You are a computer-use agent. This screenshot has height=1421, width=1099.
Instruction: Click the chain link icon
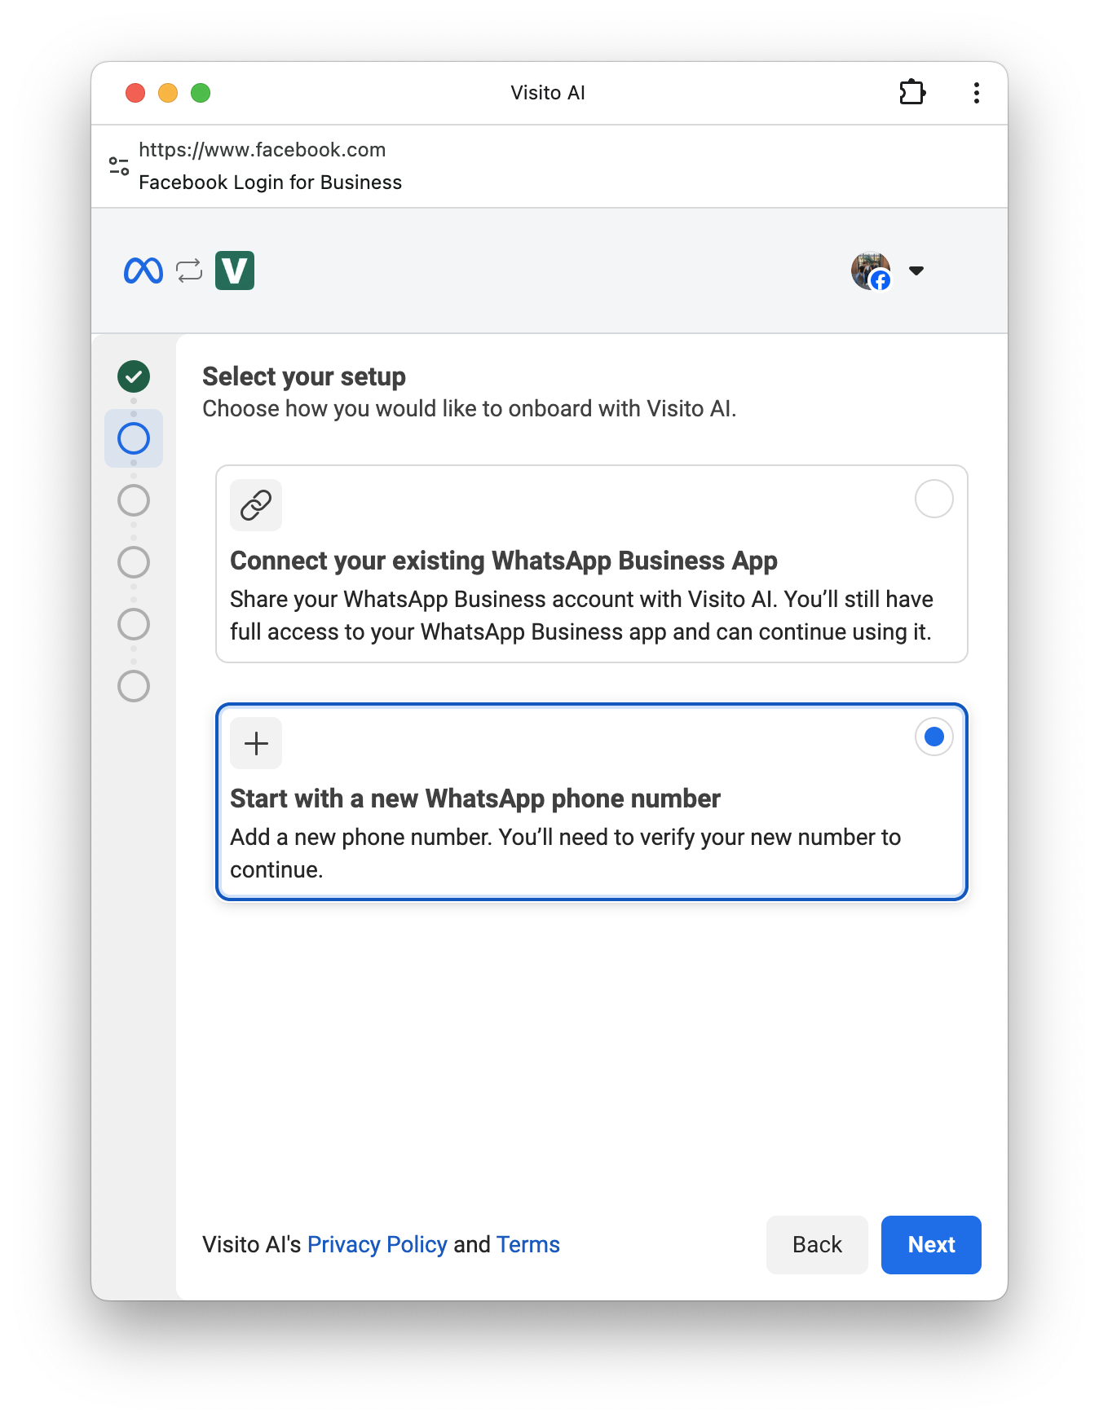coord(256,505)
